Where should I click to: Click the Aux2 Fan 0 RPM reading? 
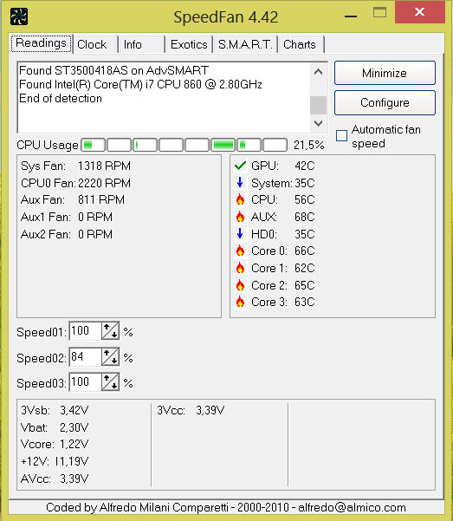click(67, 234)
